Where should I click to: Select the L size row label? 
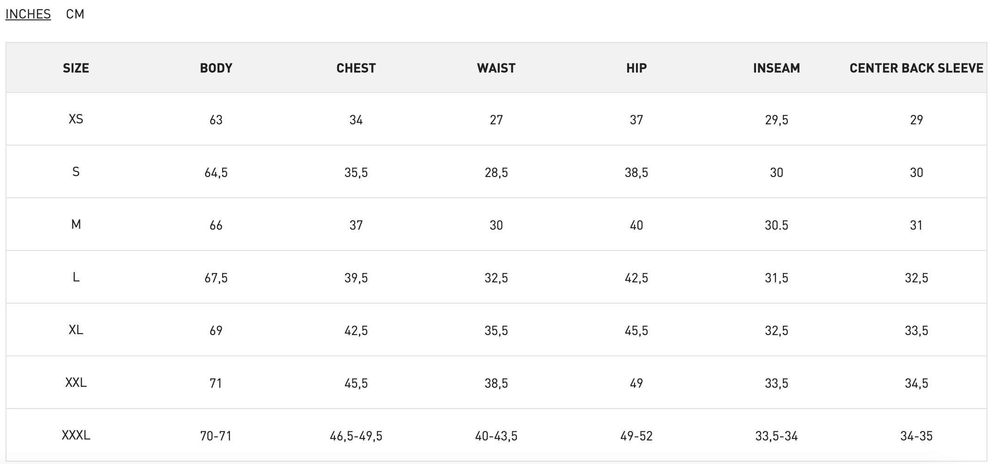76,277
